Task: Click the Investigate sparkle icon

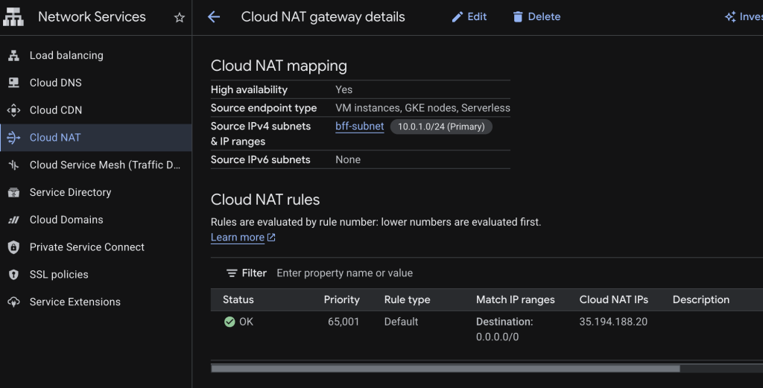Action: [730, 17]
